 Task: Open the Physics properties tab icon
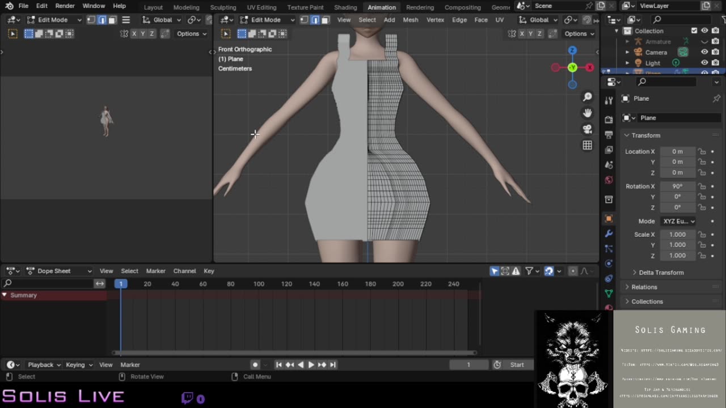click(609, 263)
